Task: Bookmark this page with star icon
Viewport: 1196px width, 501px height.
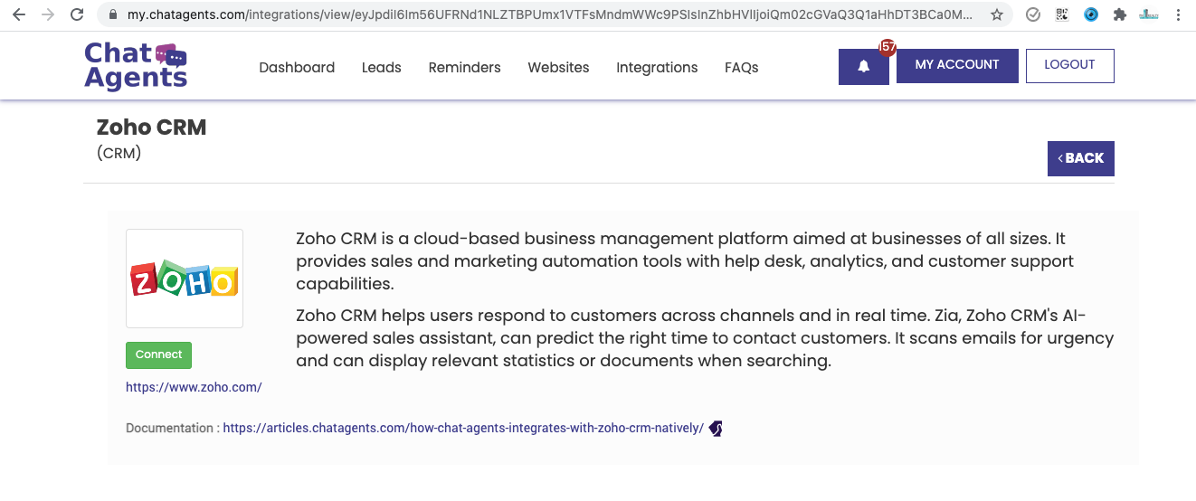Action: pyautogui.click(x=996, y=14)
